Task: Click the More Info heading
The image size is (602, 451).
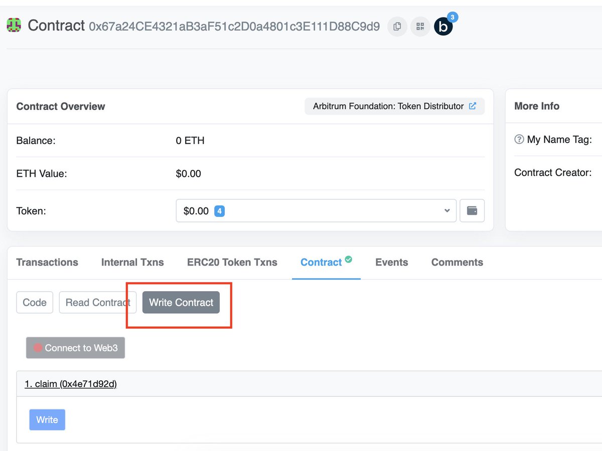Action: [x=537, y=106]
